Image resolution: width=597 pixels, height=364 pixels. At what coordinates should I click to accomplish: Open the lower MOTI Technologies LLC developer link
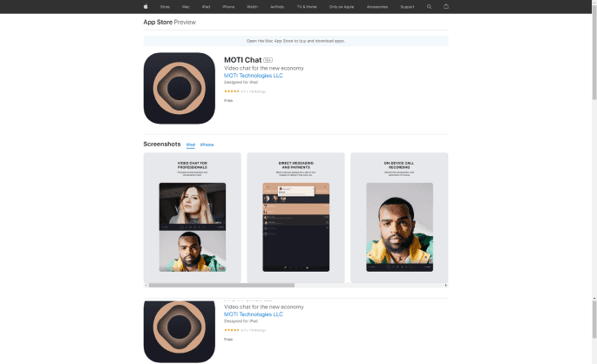coord(254,314)
